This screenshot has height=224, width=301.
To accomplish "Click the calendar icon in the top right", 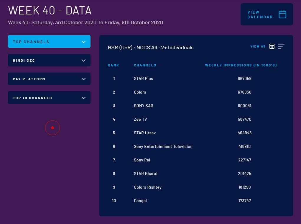I will (x=282, y=14).
